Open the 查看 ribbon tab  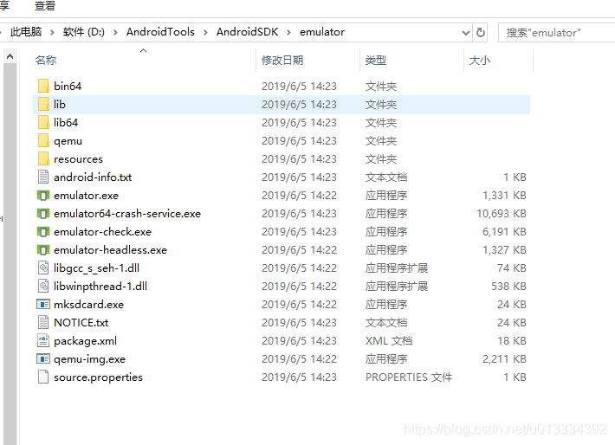[45, 6]
